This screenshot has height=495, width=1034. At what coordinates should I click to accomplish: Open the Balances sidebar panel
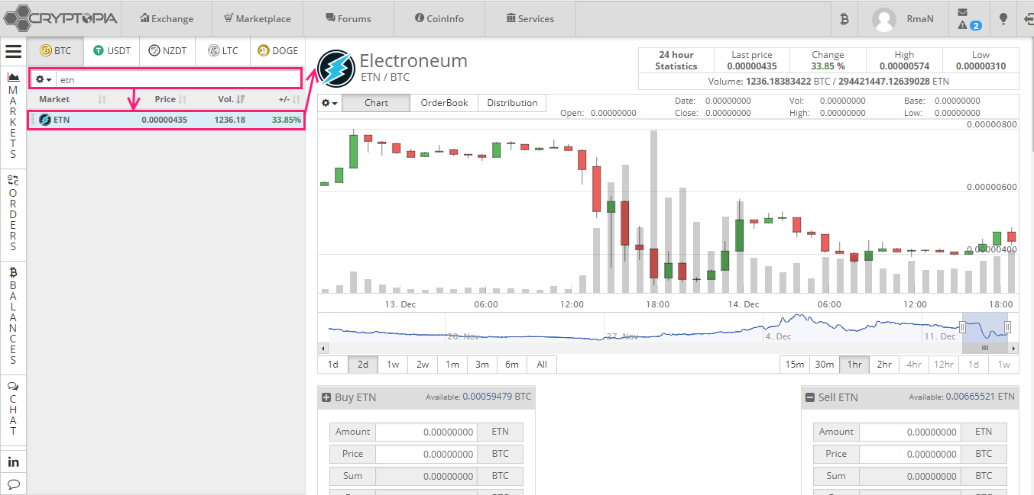click(x=13, y=316)
